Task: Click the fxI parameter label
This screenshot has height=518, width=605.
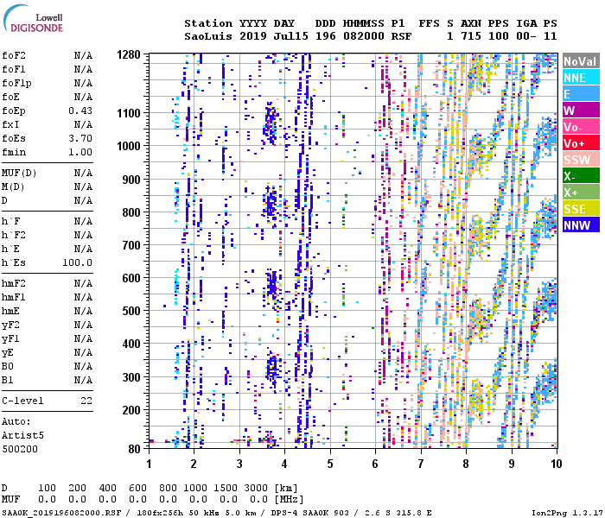Action: click(10, 124)
